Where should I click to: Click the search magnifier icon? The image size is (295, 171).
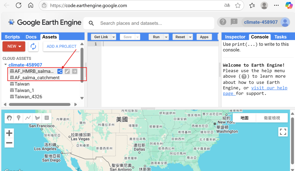pyautogui.click(x=91, y=23)
